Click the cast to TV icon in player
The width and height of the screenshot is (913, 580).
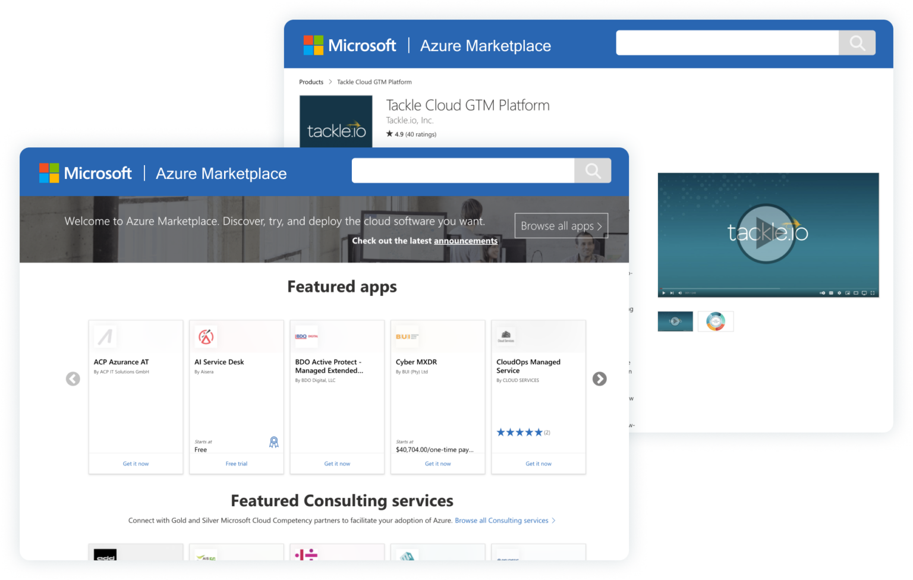[864, 293]
